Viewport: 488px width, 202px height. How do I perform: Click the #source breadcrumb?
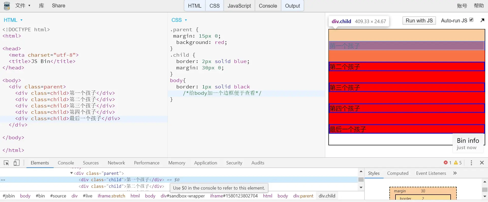point(58,196)
